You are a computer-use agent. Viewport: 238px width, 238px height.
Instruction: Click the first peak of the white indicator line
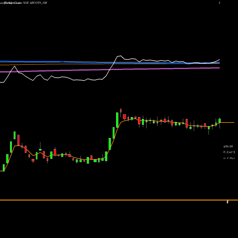(15, 66)
